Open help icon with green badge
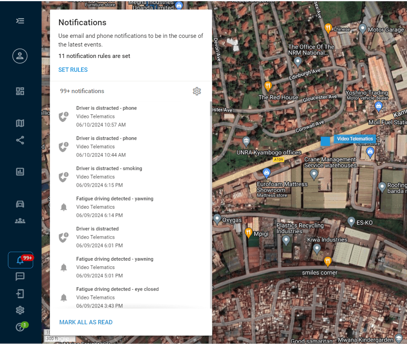Screen dimensions: 407x344 coord(21,327)
